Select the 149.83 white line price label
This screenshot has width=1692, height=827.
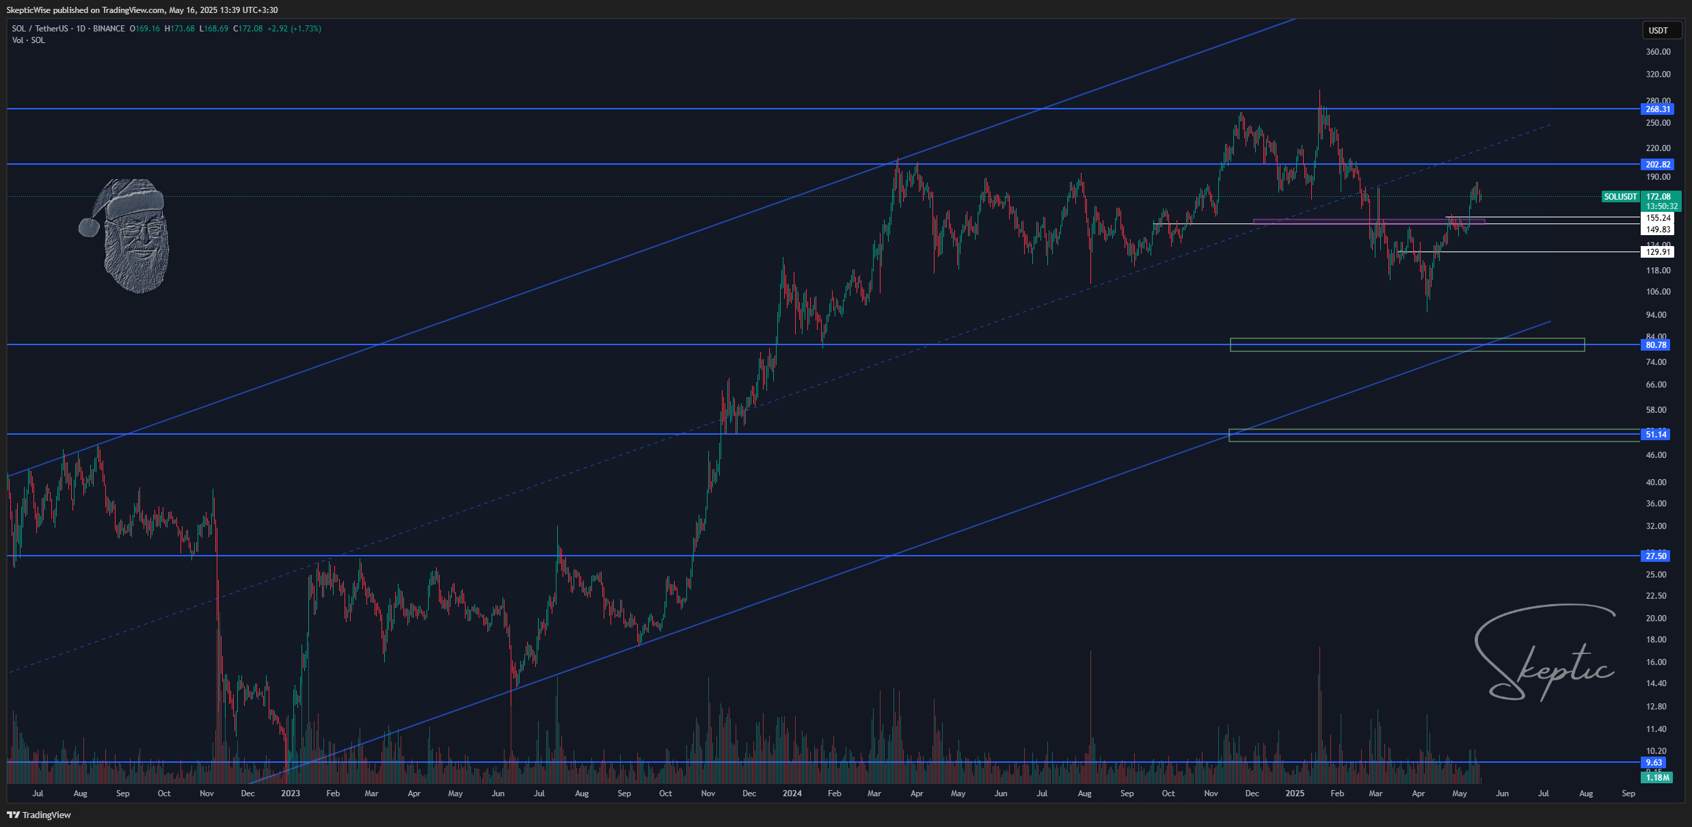pyautogui.click(x=1658, y=230)
